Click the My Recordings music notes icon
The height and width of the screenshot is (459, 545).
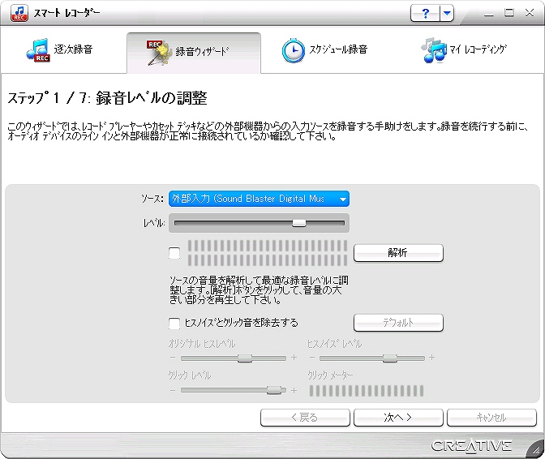pyautogui.click(x=433, y=51)
